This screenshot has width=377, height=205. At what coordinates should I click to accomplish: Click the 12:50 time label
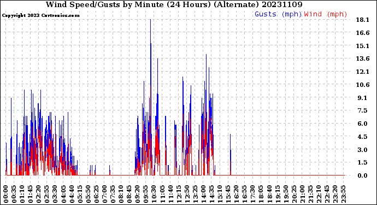pyautogui.click(x=187, y=194)
